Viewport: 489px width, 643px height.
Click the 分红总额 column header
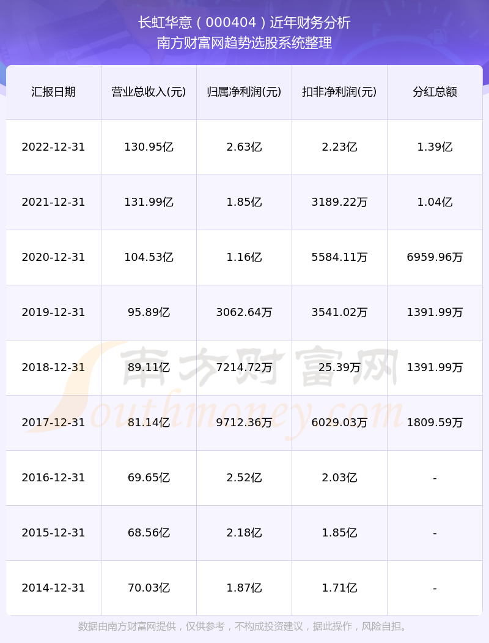435,92
